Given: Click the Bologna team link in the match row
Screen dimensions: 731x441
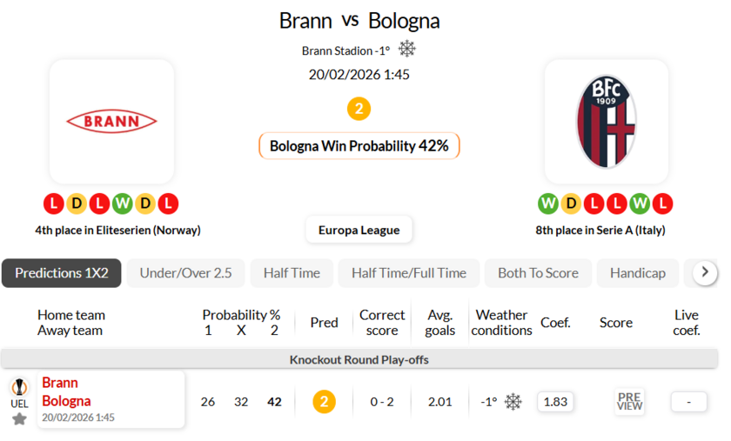Looking at the screenshot, I should click(66, 401).
